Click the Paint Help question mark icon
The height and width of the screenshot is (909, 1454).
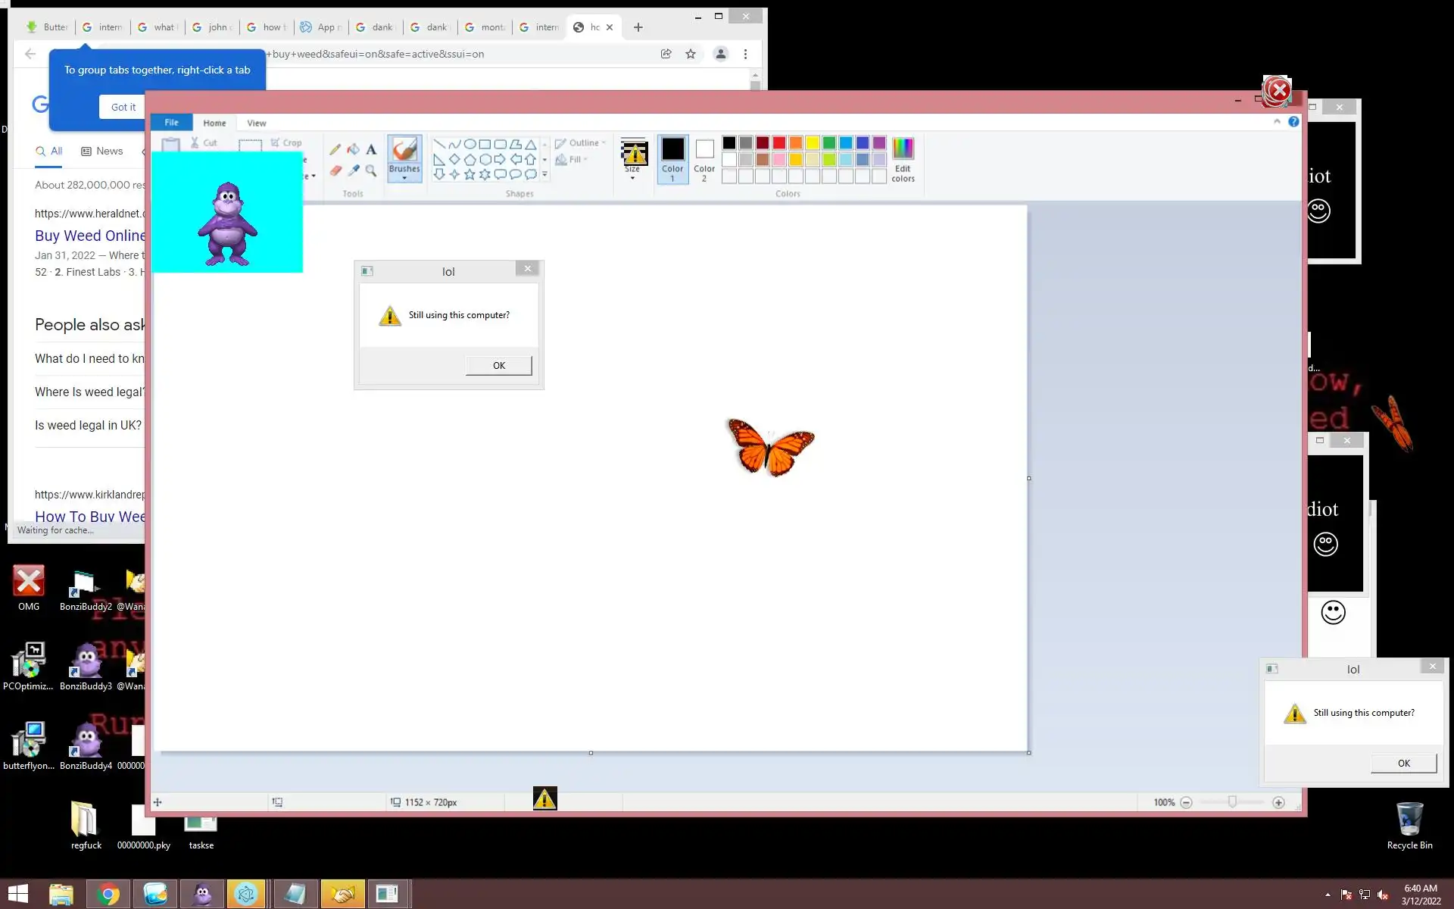click(1293, 121)
